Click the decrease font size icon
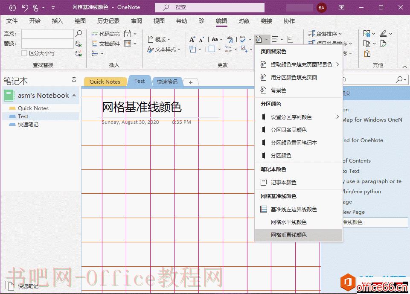Viewport: 410px width, 294px height. point(202,39)
